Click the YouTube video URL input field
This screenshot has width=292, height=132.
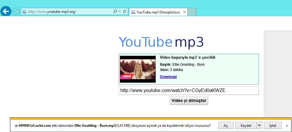point(189,91)
